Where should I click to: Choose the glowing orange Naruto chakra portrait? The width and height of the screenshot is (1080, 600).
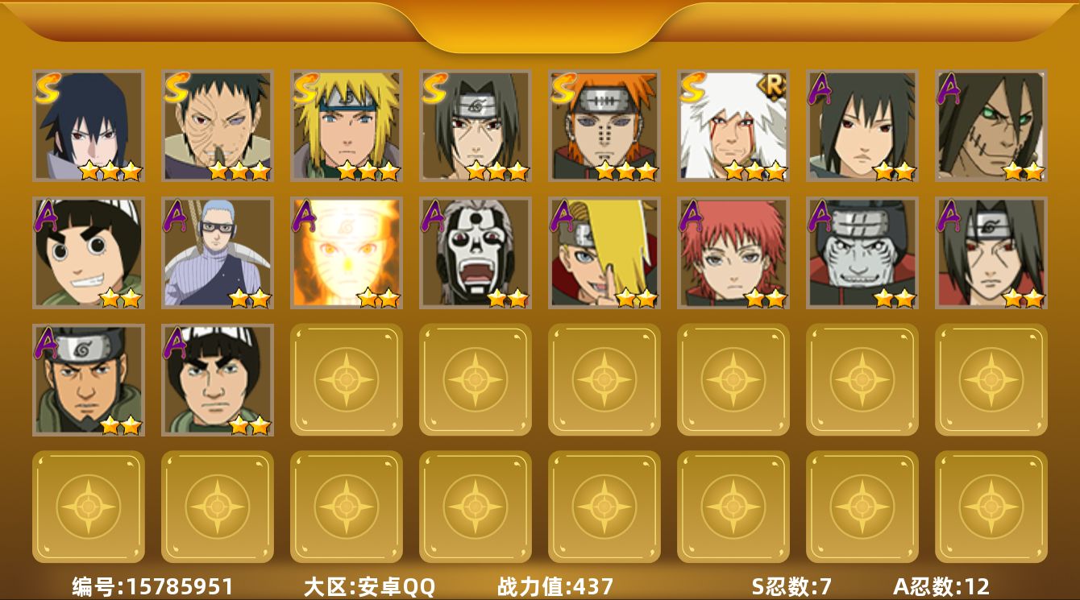[347, 253]
